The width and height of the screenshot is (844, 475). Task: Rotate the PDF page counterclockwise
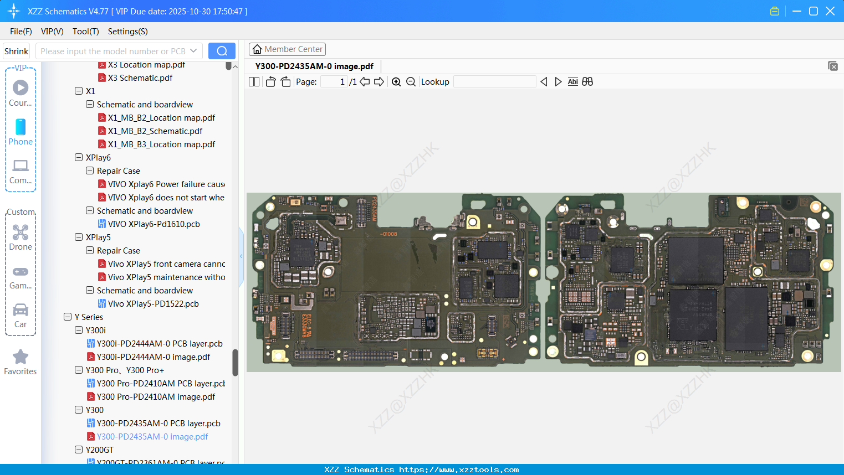[270, 81]
